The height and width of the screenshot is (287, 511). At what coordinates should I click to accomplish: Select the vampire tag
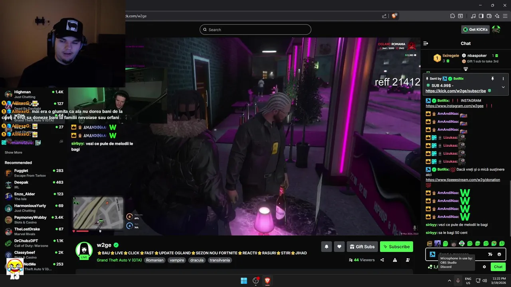[x=177, y=260]
